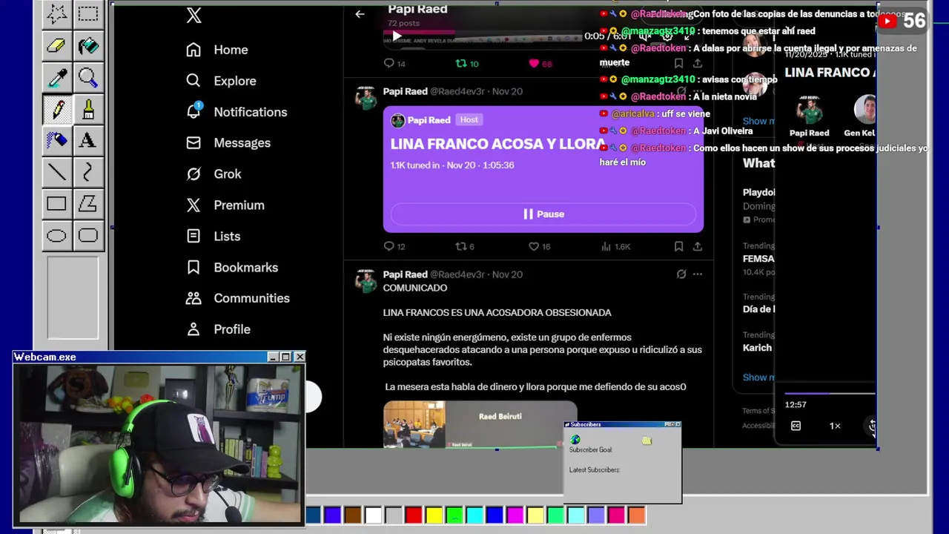This screenshot has height=534, width=949.
Task: Select the Pencil tool in Paint
Action: [x=57, y=108]
